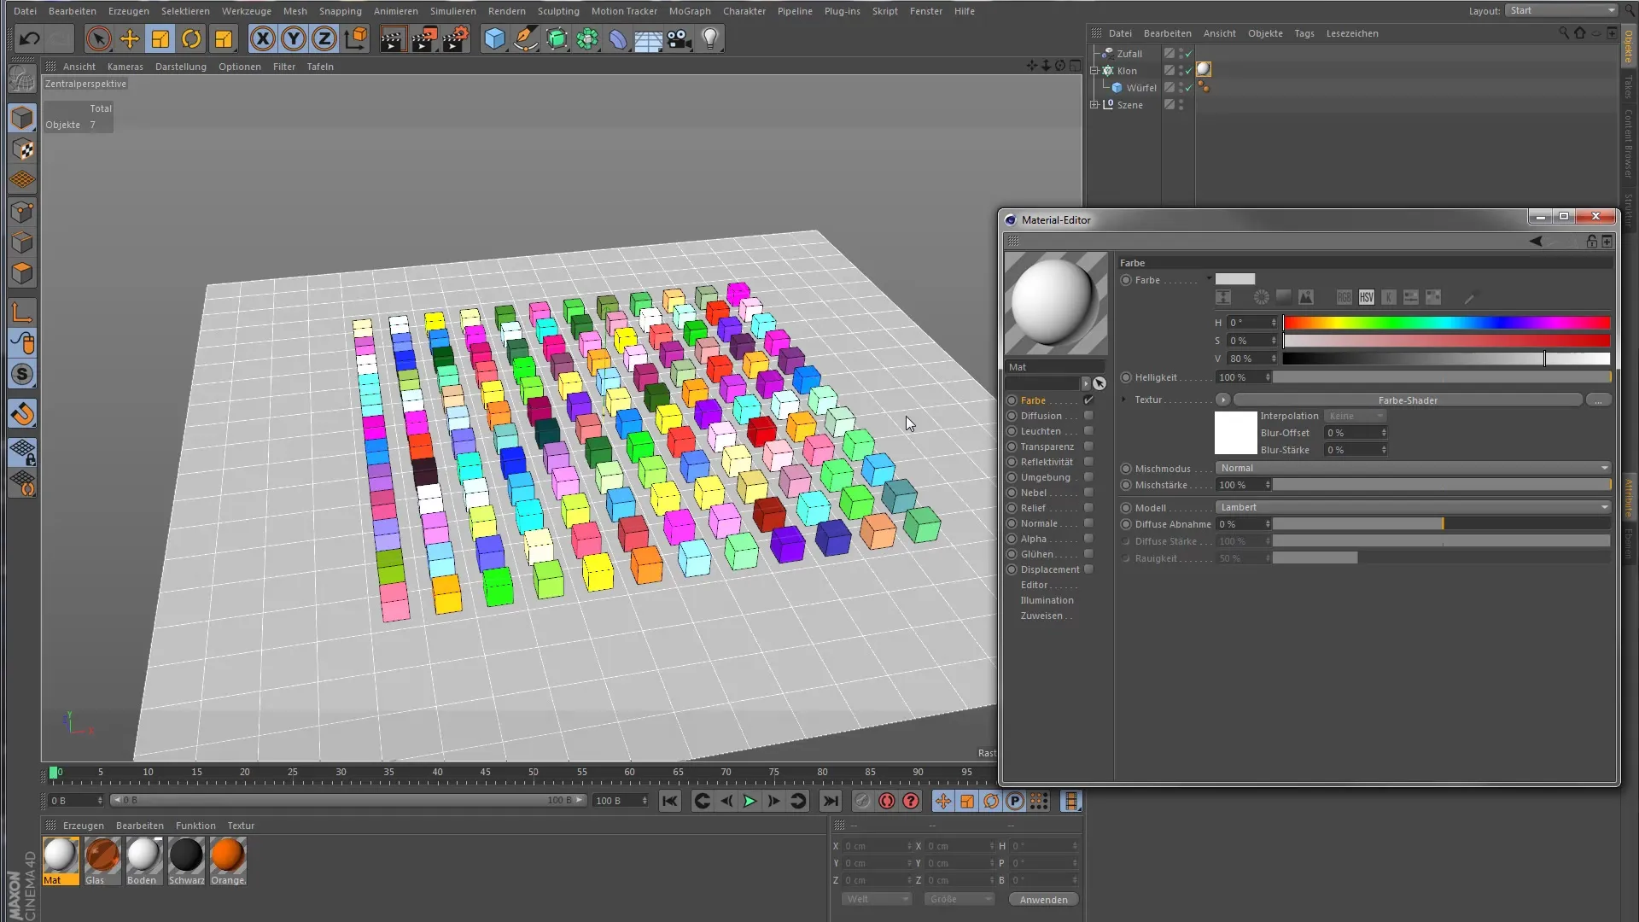Click the texture browse ellipsis button
1639x922 pixels.
pyautogui.click(x=1598, y=400)
